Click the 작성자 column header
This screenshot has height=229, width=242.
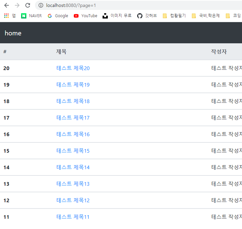pyautogui.click(x=219, y=52)
